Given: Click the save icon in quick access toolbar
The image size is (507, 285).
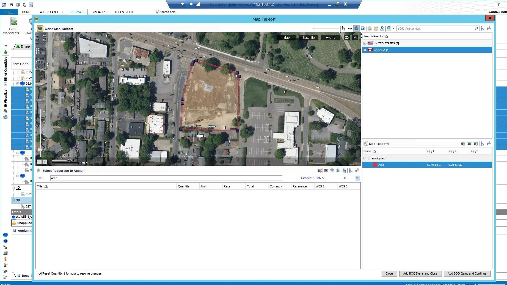Looking at the screenshot, I should pos(11,4).
